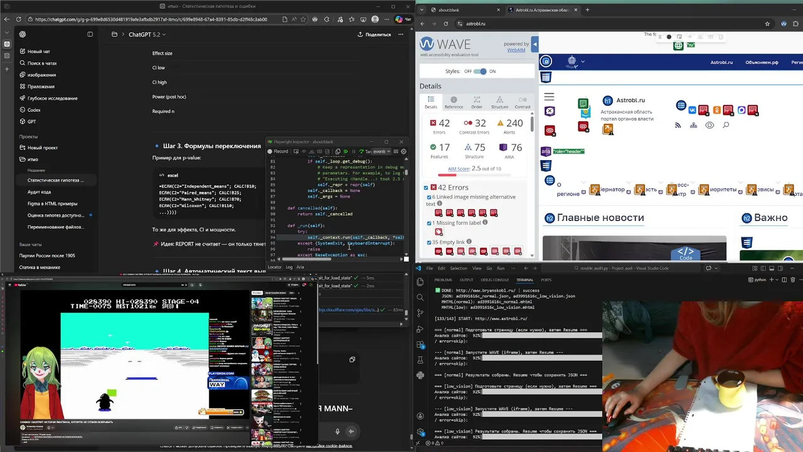Image resolution: width=803 pixels, height=452 pixels.
Task: Refresh the ChatGPT browser page
Action: click(x=18, y=19)
